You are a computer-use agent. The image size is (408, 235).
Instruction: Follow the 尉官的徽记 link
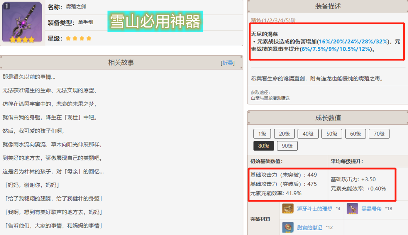click(309, 227)
